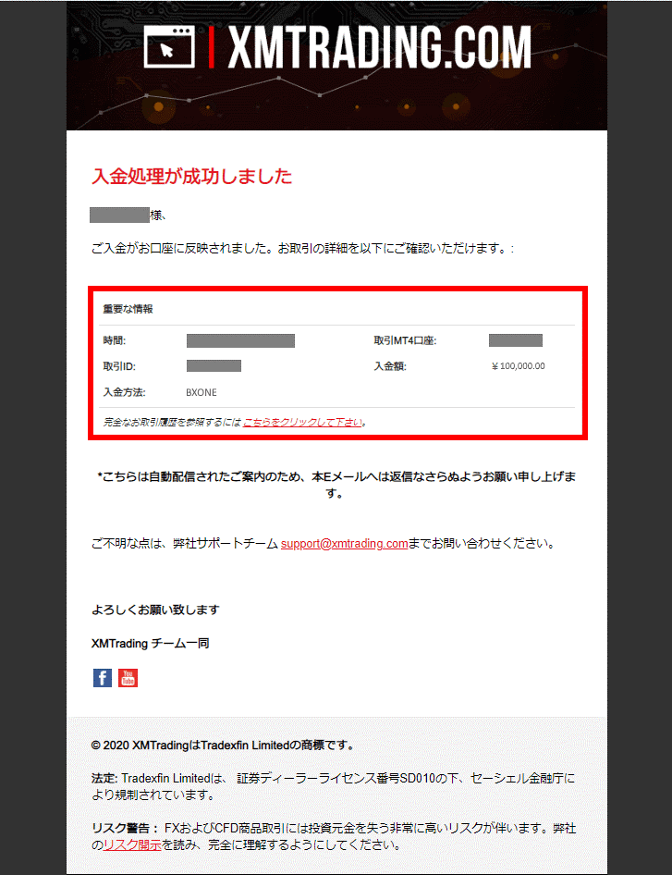Click the © 2020 XMTrading copyright line
Viewport: 672px width, 875px height.
(223, 746)
